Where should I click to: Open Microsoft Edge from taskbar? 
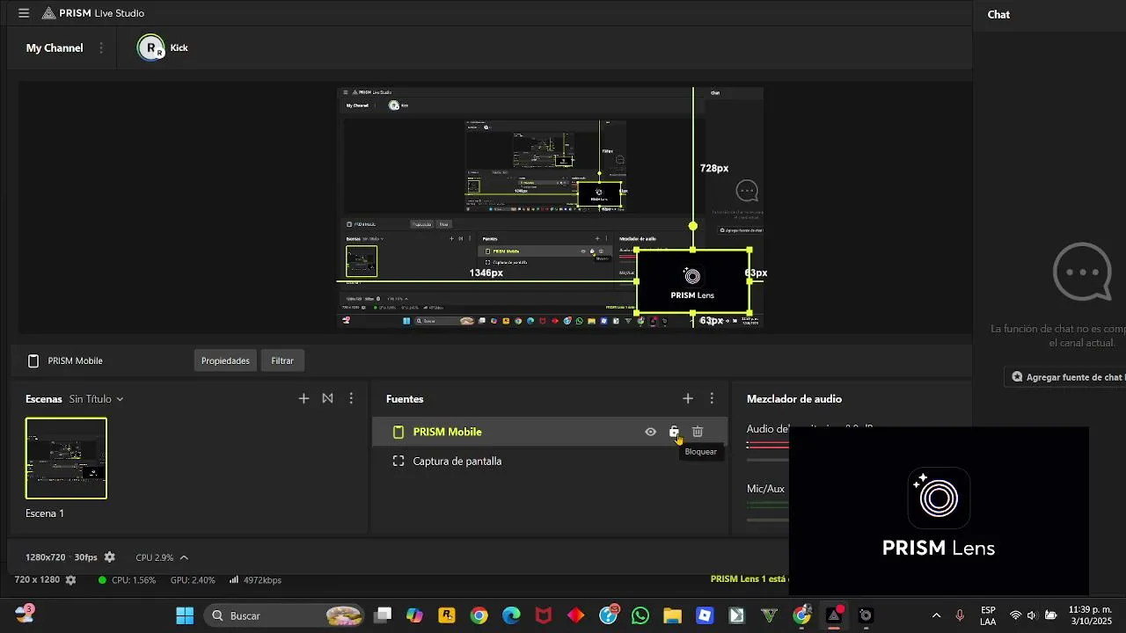coord(512,615)
